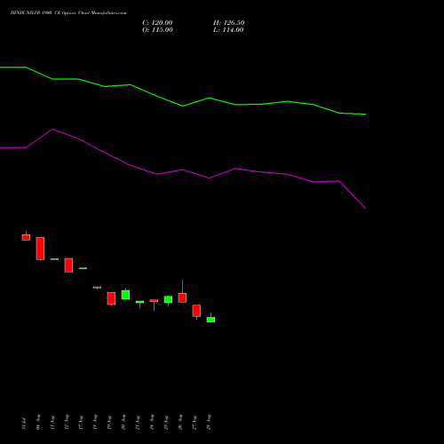Click the 19 Aug date label
The height and width of the screenshot is (444, 444).
[x=109, y=423]
